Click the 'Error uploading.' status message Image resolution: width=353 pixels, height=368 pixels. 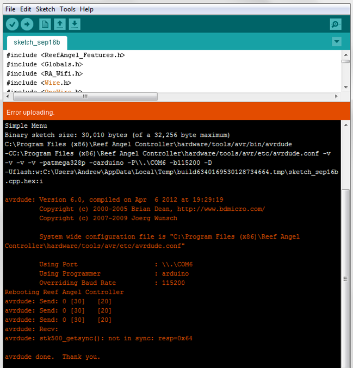30,113
